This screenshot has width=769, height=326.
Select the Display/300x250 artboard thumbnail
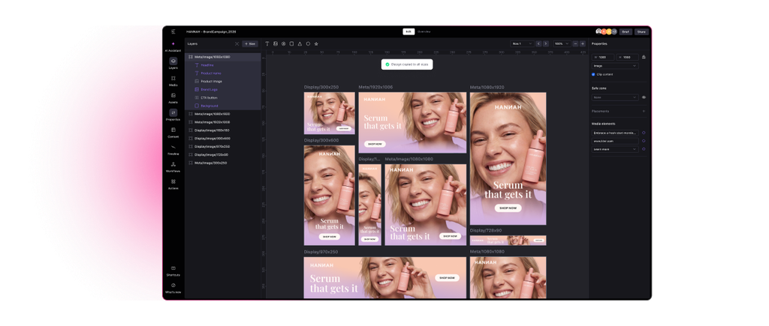pos(329,113)
